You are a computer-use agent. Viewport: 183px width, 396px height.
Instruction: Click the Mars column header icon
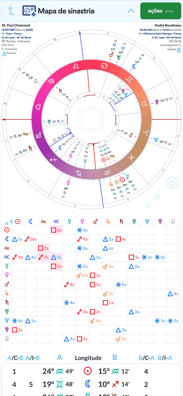click(95, 221)
